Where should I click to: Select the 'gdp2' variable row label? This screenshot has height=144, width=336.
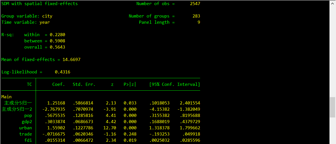[x=27, y=122]
